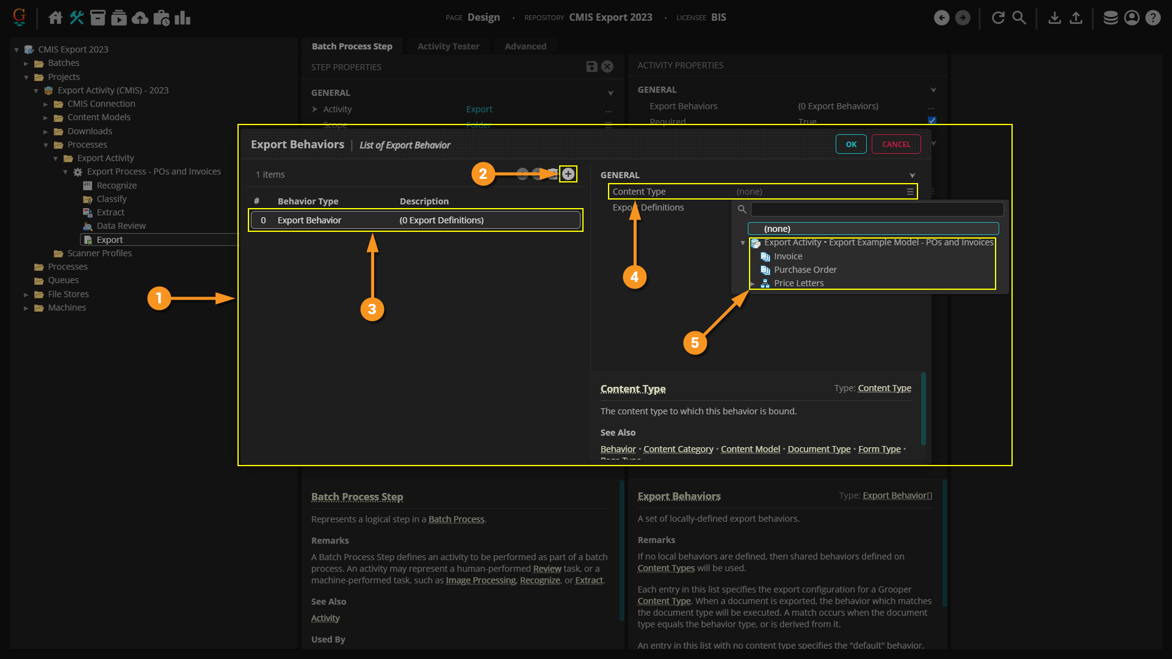Click the search magnifier in top toolbar
This screenshot has width=1172, height=659.
click(x=1019, y=18)
